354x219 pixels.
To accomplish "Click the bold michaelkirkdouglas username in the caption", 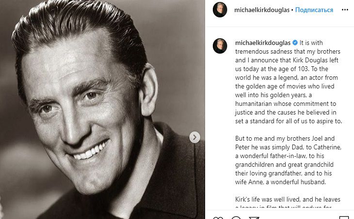I will pyautogui.click(x=263, y=43).
